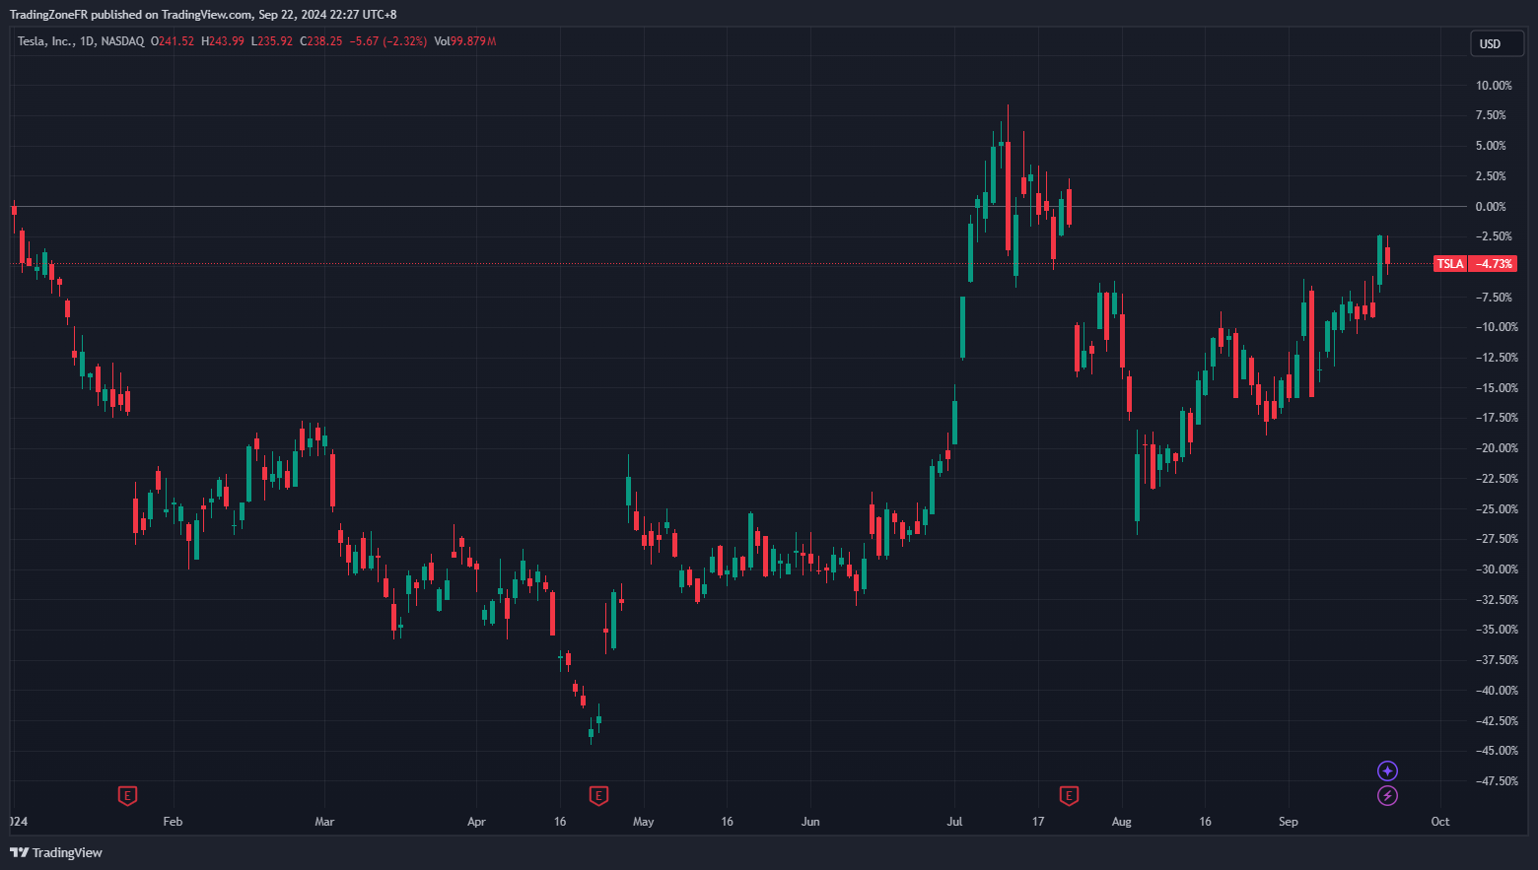Click the Jun label on time axis

[x=810, y=822]
